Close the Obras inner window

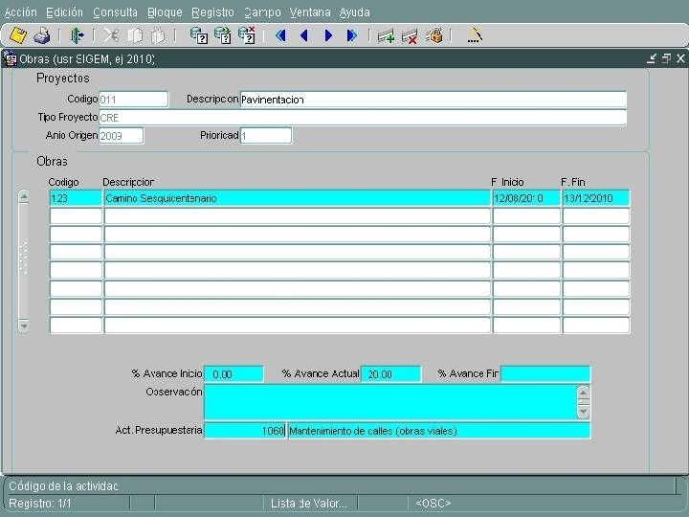[680, 58]
